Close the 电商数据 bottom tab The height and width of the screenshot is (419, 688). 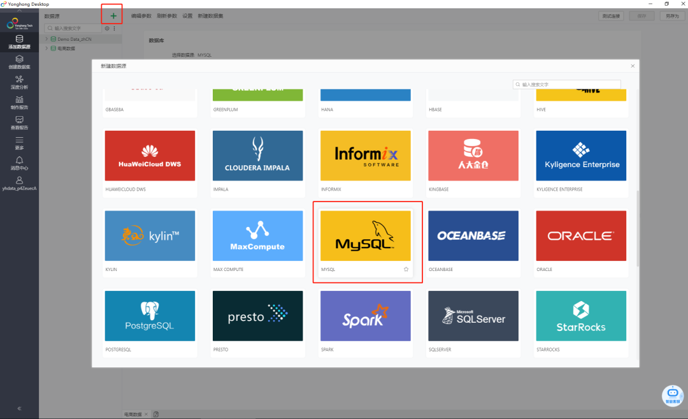click(146, 414)
